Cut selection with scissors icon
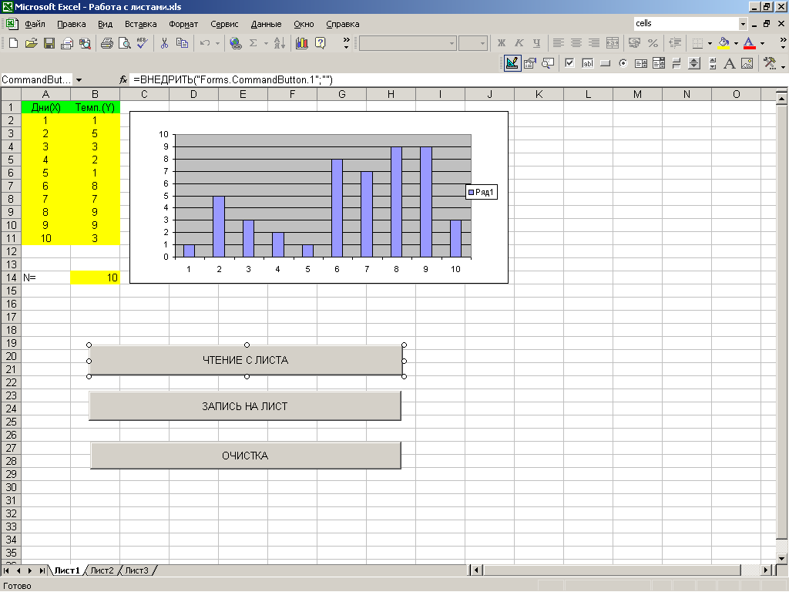This screenshot has width=789, height=592. pos(164,43)
